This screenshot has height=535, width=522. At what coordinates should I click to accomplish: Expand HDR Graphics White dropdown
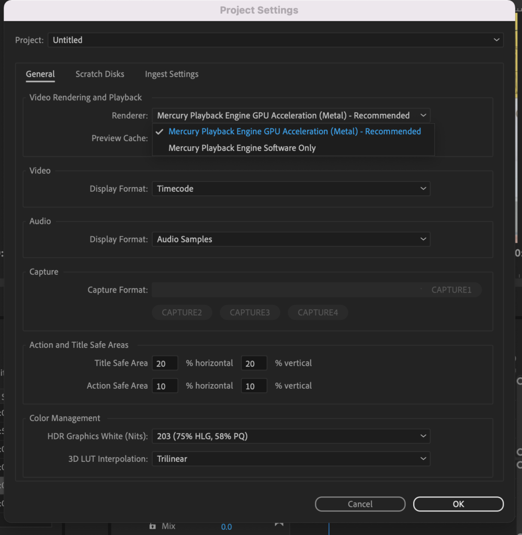tap(291, 436)
